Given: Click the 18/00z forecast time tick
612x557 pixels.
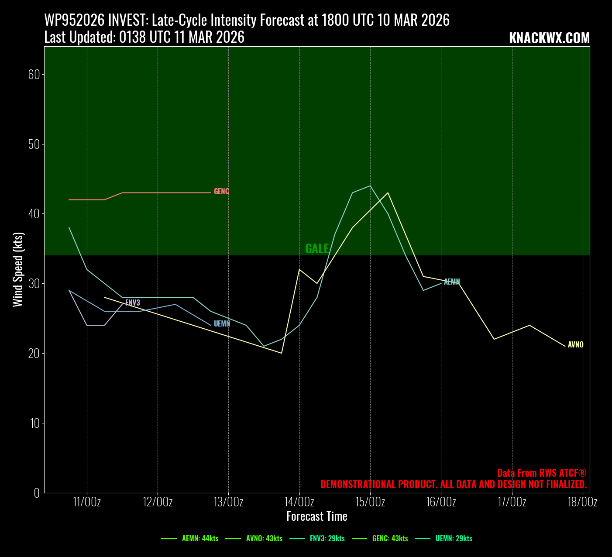Looking at the screenshot, I should pyautogui.click(x=583, y=502).
